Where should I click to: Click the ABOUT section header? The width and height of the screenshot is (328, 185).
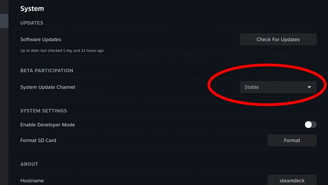[29, 164]
